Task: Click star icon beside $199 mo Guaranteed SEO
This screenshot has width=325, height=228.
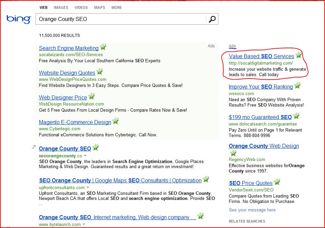Action: coord(297,116)
